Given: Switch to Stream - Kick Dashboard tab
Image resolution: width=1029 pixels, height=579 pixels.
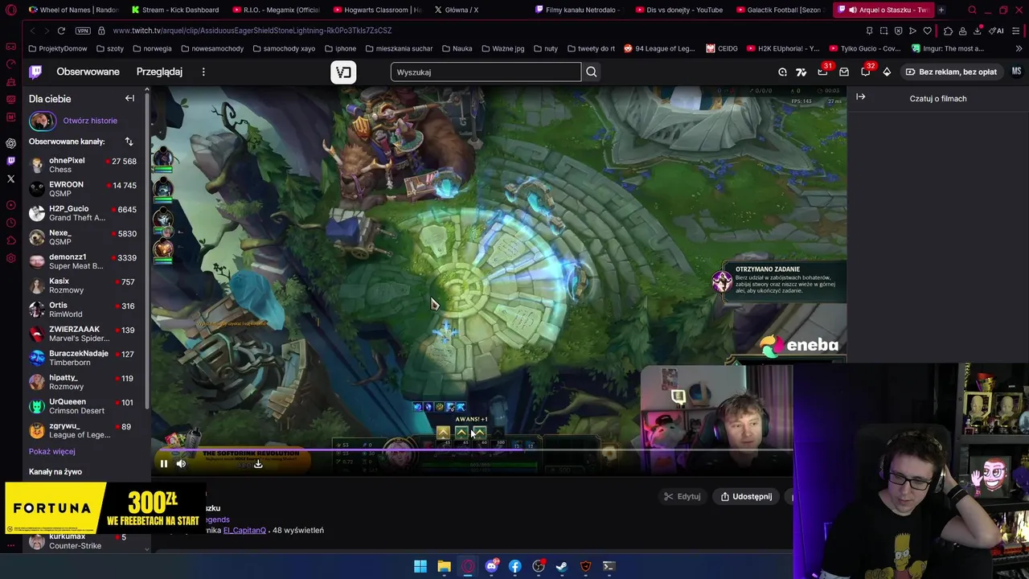Looking at the screenshot, I should (175, 10).
